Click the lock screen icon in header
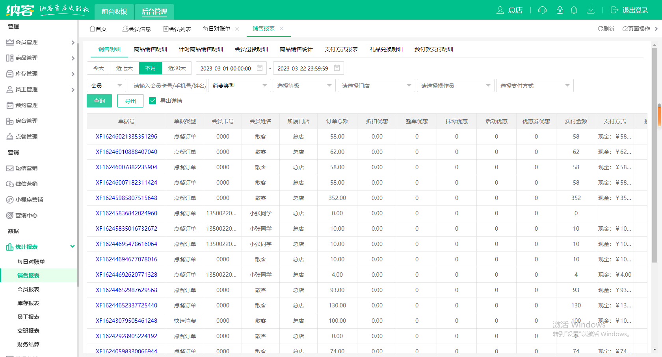The width and height of the screenshot is (662, 357). (x=560, y=10)
